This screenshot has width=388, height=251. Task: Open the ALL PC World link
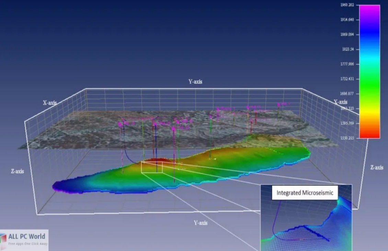tap(27, 237)
